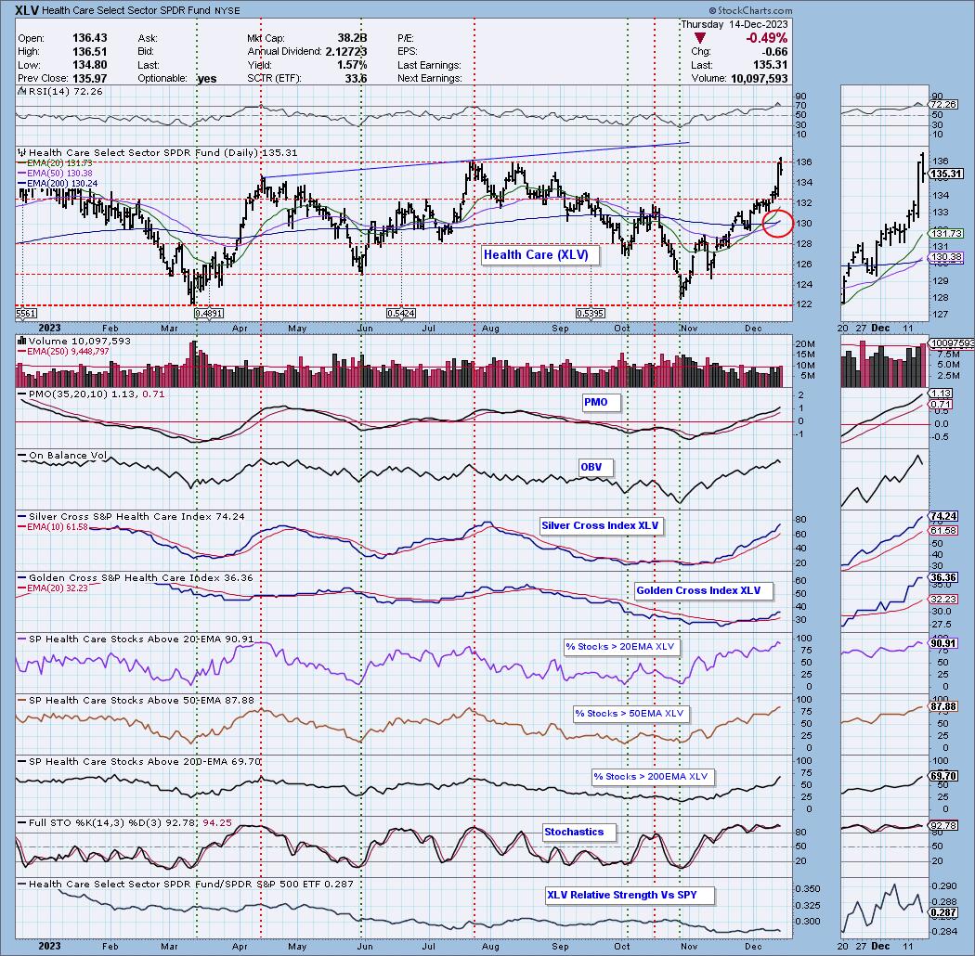Viewport: 975px width, 956px height.
Task: Click the 'Silver Cross Index XLV' annotation box
Action: [x=602, y=526]
